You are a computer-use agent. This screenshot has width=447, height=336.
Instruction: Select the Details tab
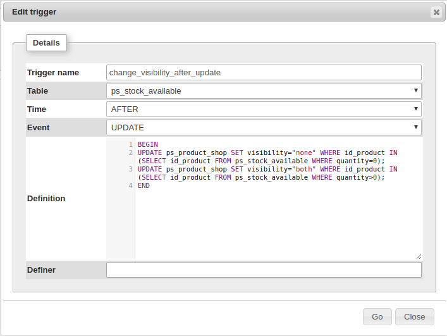[x=46, y=43]
